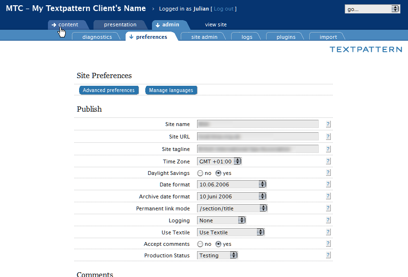Screen dimensions: 408x277
Task: Open the Production Status dropdown
Action: point(217,255)
